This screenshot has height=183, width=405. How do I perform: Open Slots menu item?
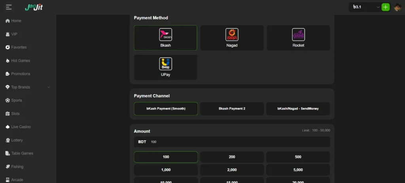tap(15, 114)
